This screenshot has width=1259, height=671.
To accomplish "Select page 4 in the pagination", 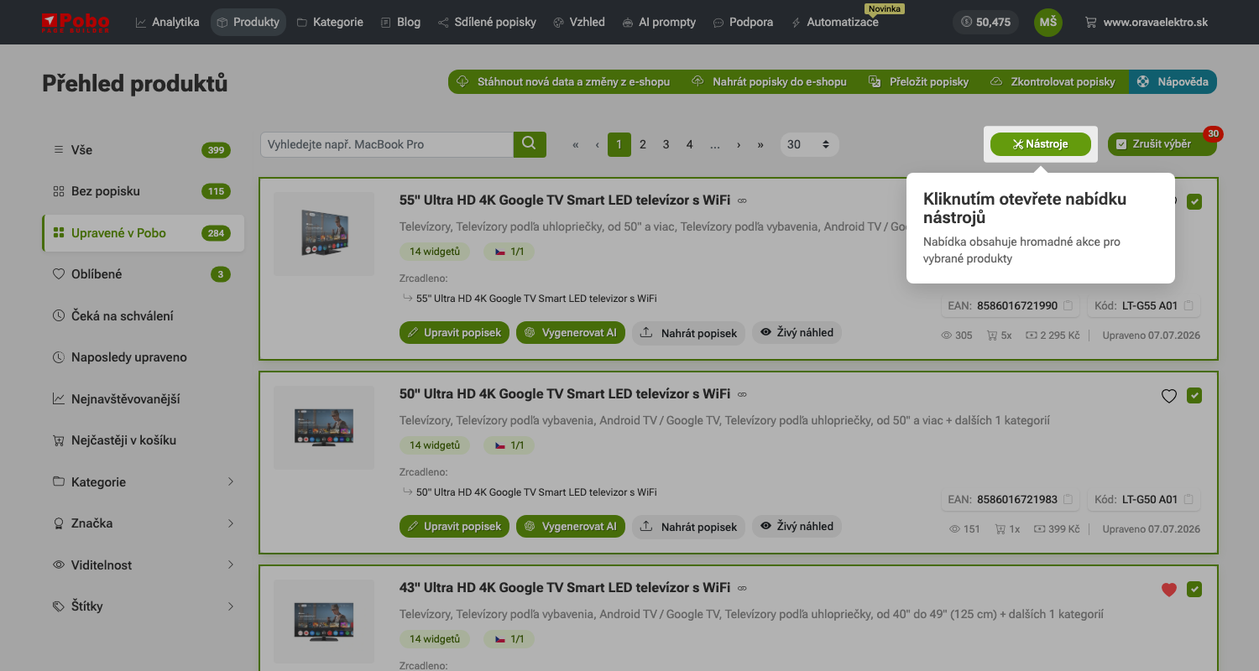I will (x=690, y=144).
